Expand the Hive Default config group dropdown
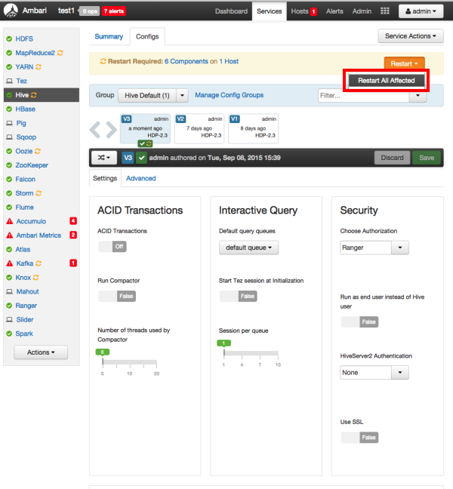 pyautogui.click(x=182, y=95)
